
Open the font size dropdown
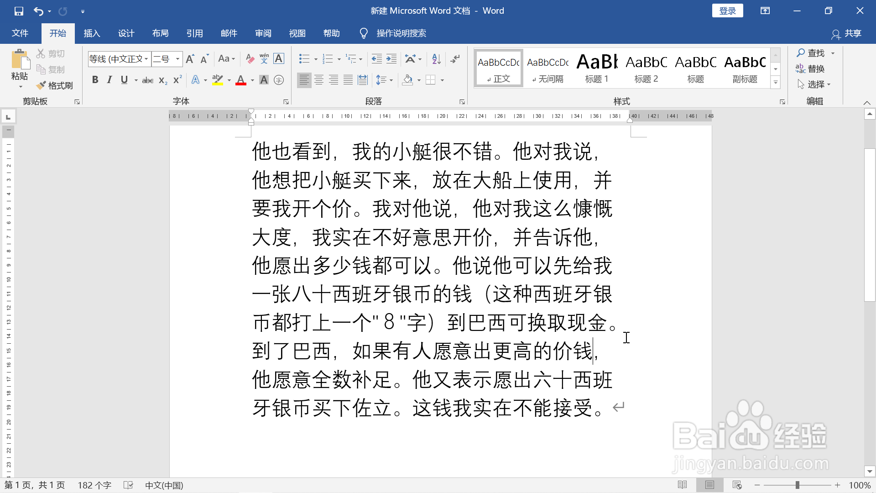(177, 59)
